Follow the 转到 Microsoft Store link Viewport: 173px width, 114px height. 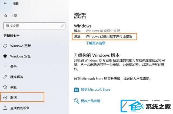coord(95,90)
